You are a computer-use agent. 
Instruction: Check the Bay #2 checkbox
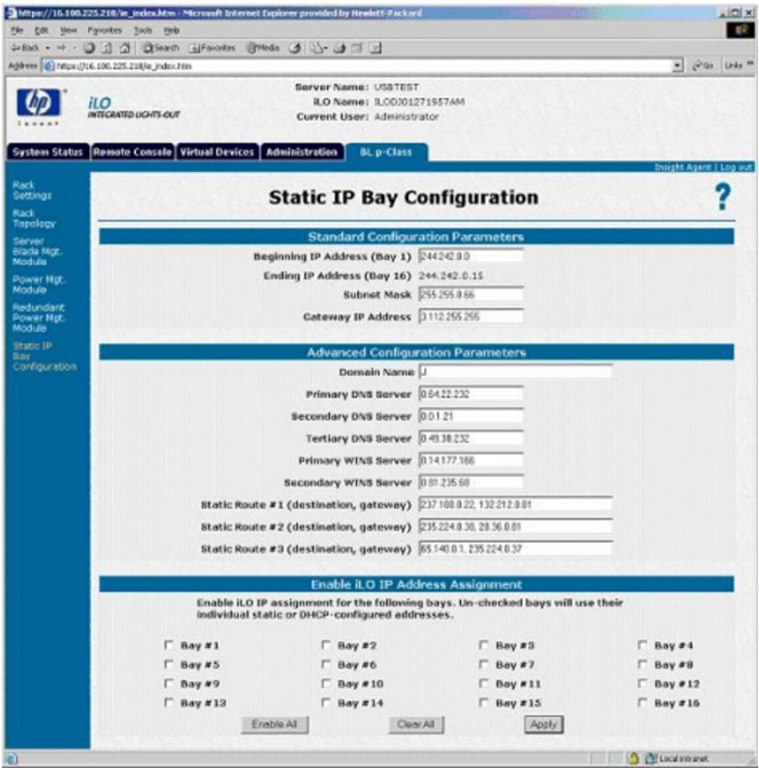326,645
